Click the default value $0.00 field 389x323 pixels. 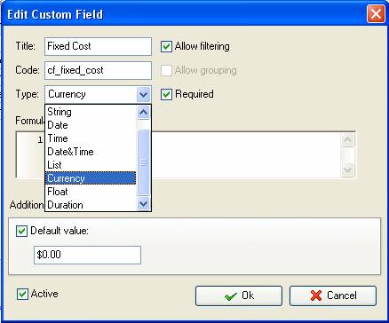point(87,255)
